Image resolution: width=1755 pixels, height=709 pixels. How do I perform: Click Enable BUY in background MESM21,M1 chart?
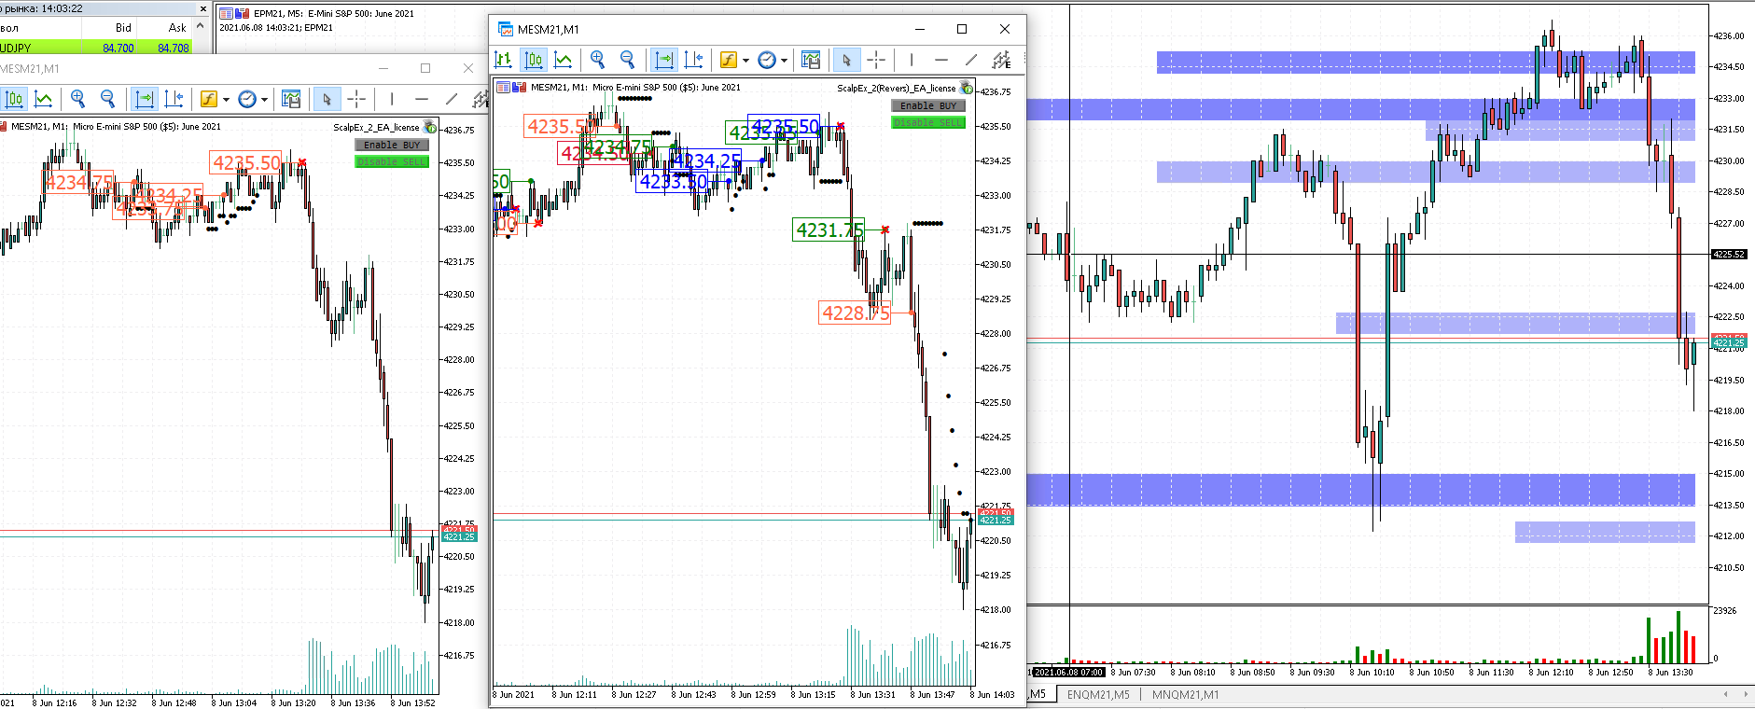(x=392, y=145)
